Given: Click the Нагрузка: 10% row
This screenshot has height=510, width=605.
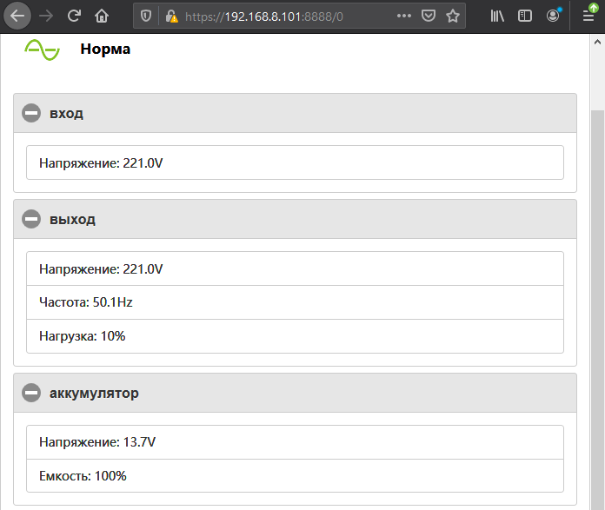Looking at the screenshot, I should 295,336.
